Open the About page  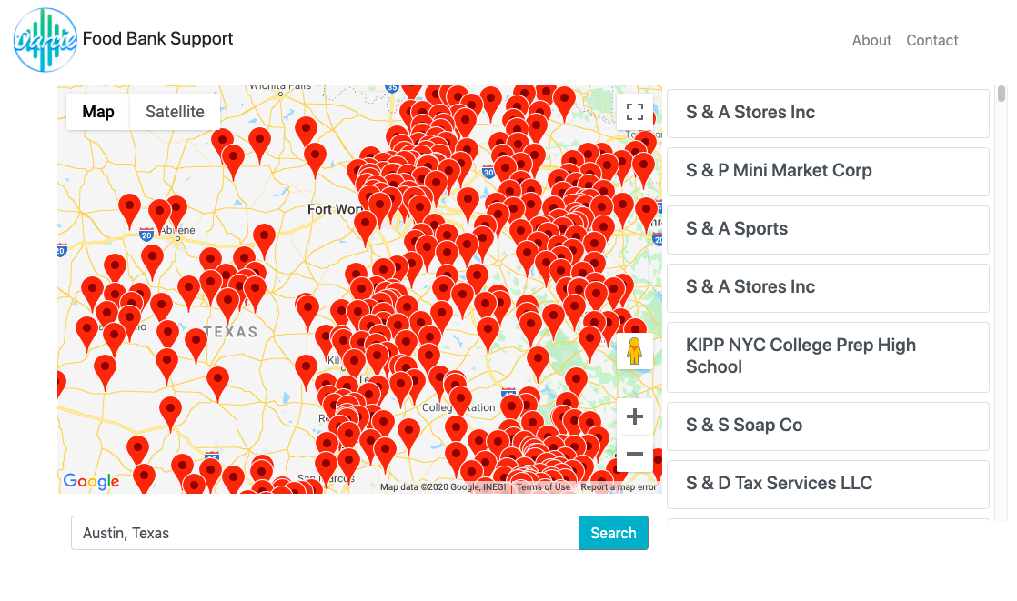pos(871,40)
